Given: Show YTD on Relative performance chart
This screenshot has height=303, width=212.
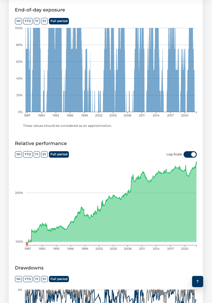Looking at the screenshot, I should pos(28,154).
